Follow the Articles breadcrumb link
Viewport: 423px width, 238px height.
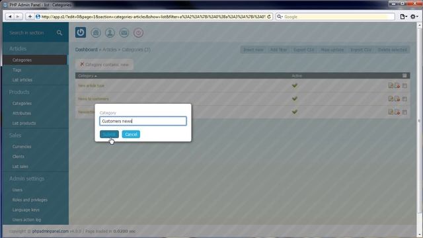click(x=110, y=50)
